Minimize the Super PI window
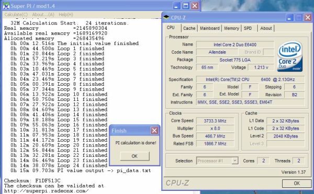 pos(176,6)
